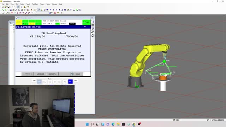The image size is (226, 127).
Task: Toggle the Pause button in run toolbar
Action: point(56,10)
